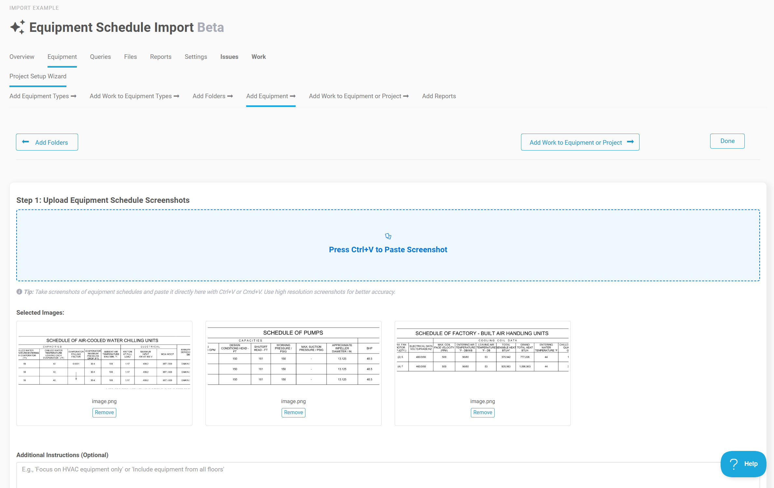Remove the Schedule of Pumps image
The height and width of the screenshot is (488, 774).
293,412
